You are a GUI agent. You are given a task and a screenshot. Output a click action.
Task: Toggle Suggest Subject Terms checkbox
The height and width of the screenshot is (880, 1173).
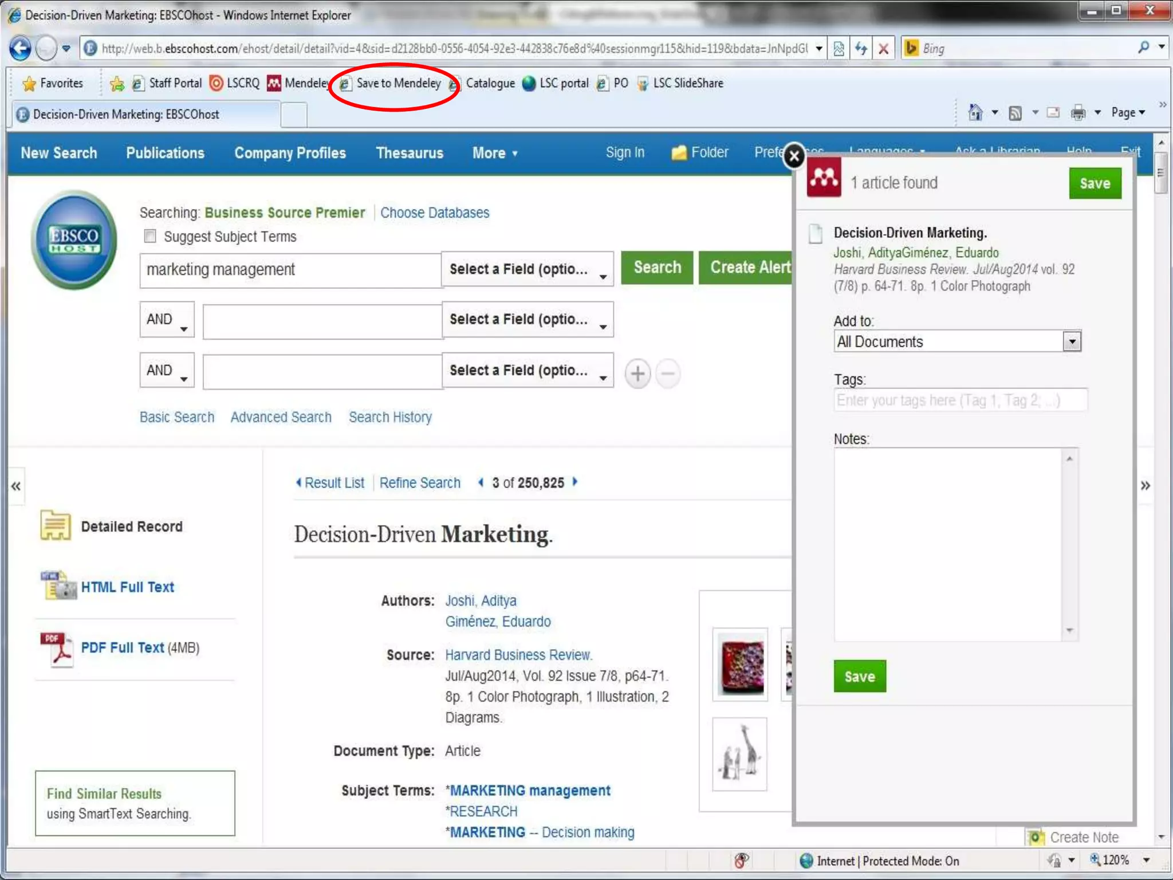(150, 236)
